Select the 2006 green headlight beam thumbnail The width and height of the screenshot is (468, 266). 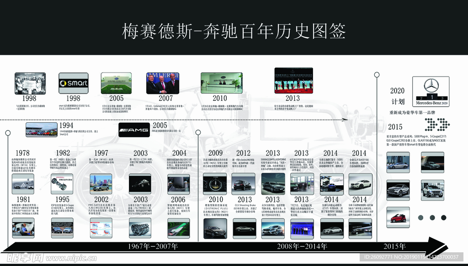179,228
